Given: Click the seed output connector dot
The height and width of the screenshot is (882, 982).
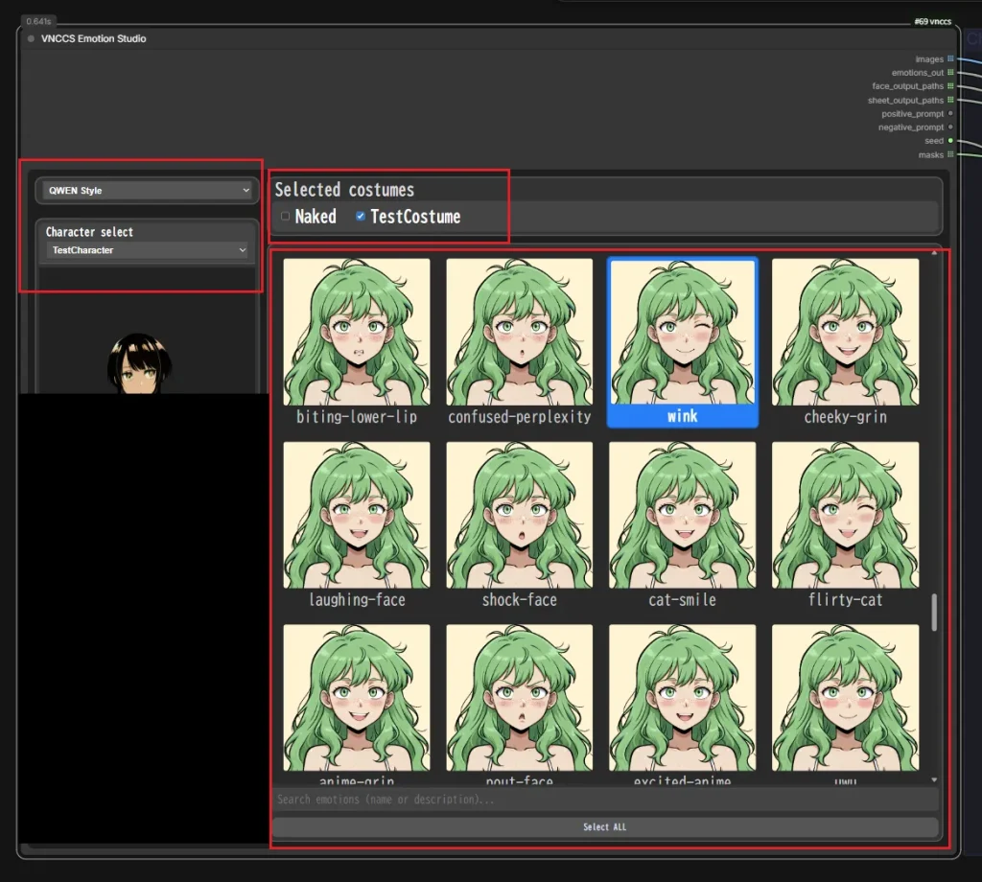Looking at the screenshot, I should [x=950, y=141].
